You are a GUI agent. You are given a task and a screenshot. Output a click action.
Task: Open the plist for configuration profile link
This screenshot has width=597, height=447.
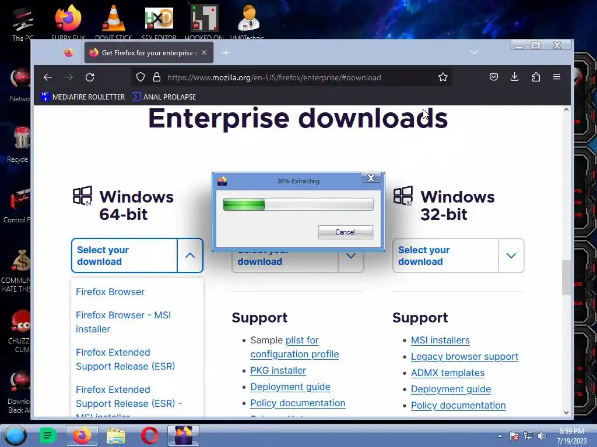tap(294, 347)
